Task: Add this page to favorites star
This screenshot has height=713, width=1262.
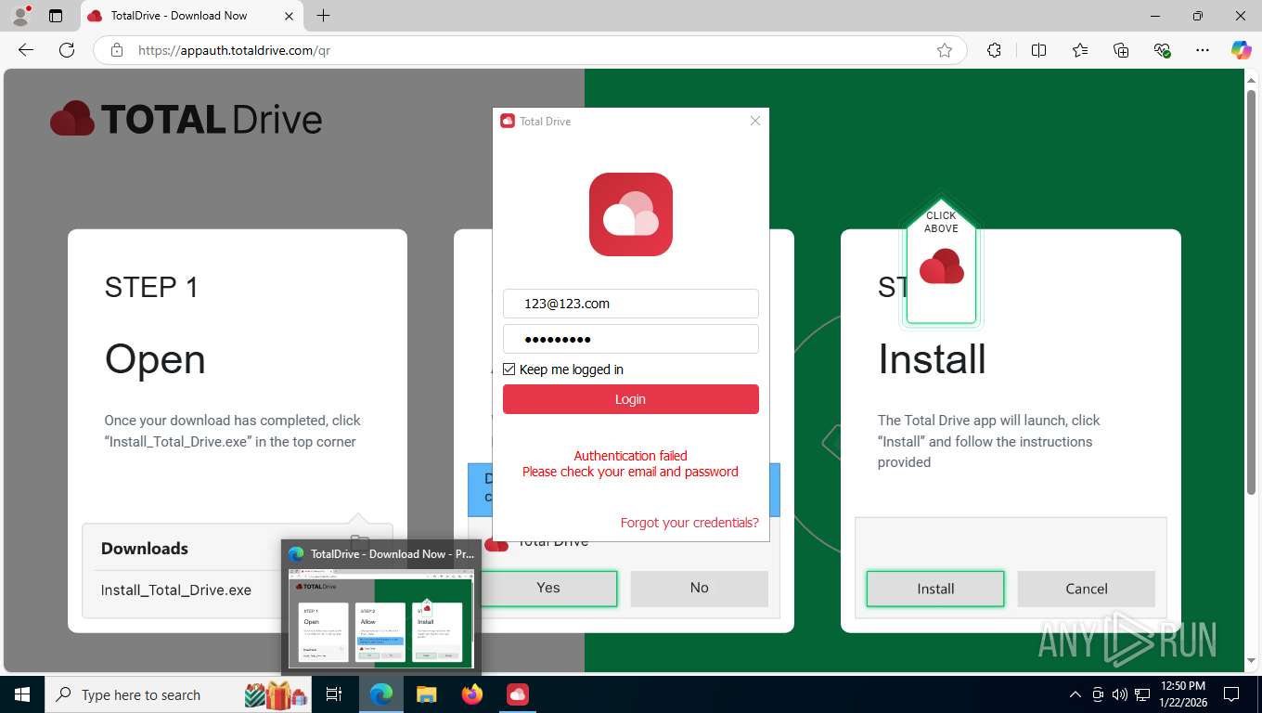Action: tap(945, 50)
